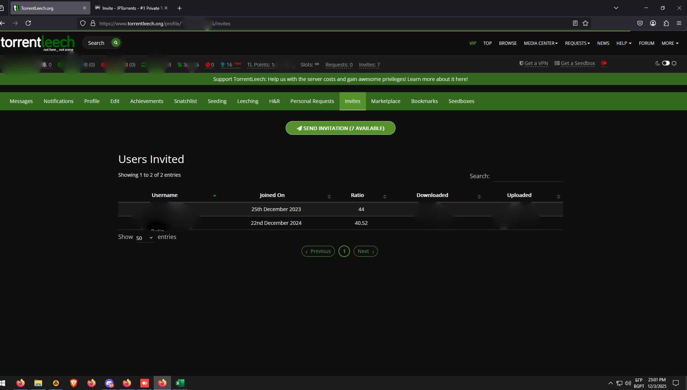Screen dimensions: 687x390
Task: Click the red hit-and-run warnings indicator
Action: click(x=210, y=65)
